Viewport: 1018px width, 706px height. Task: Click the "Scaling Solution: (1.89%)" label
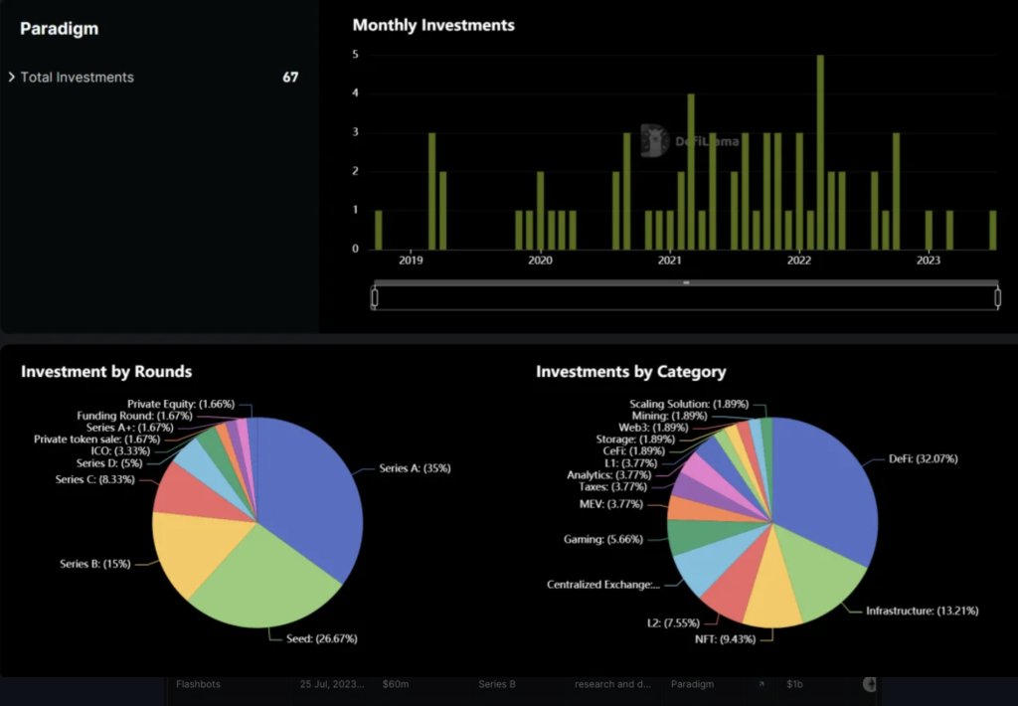pos(689,404)
